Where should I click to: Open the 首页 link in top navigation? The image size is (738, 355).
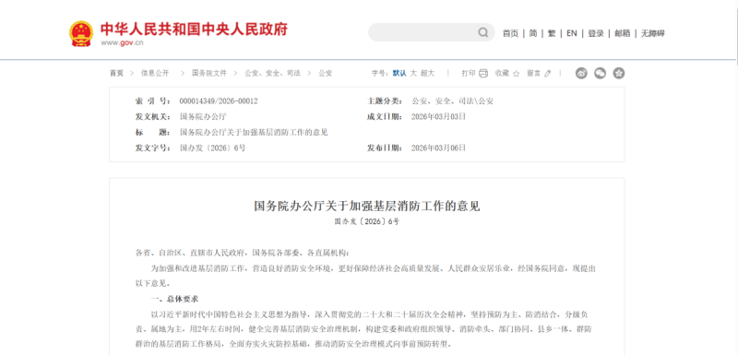pyautogui.click(x=510, y=33)
